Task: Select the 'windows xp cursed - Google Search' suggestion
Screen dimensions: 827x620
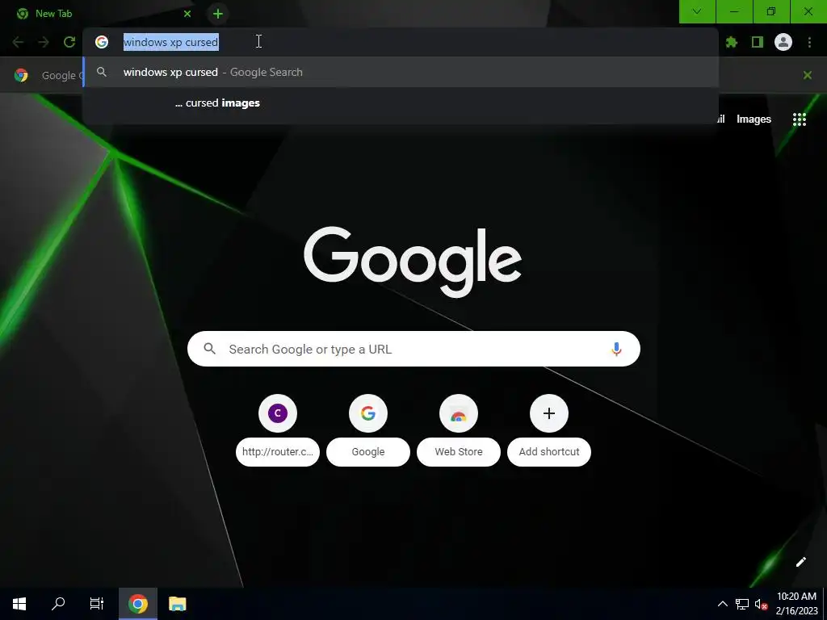Action: pos(401,72)
